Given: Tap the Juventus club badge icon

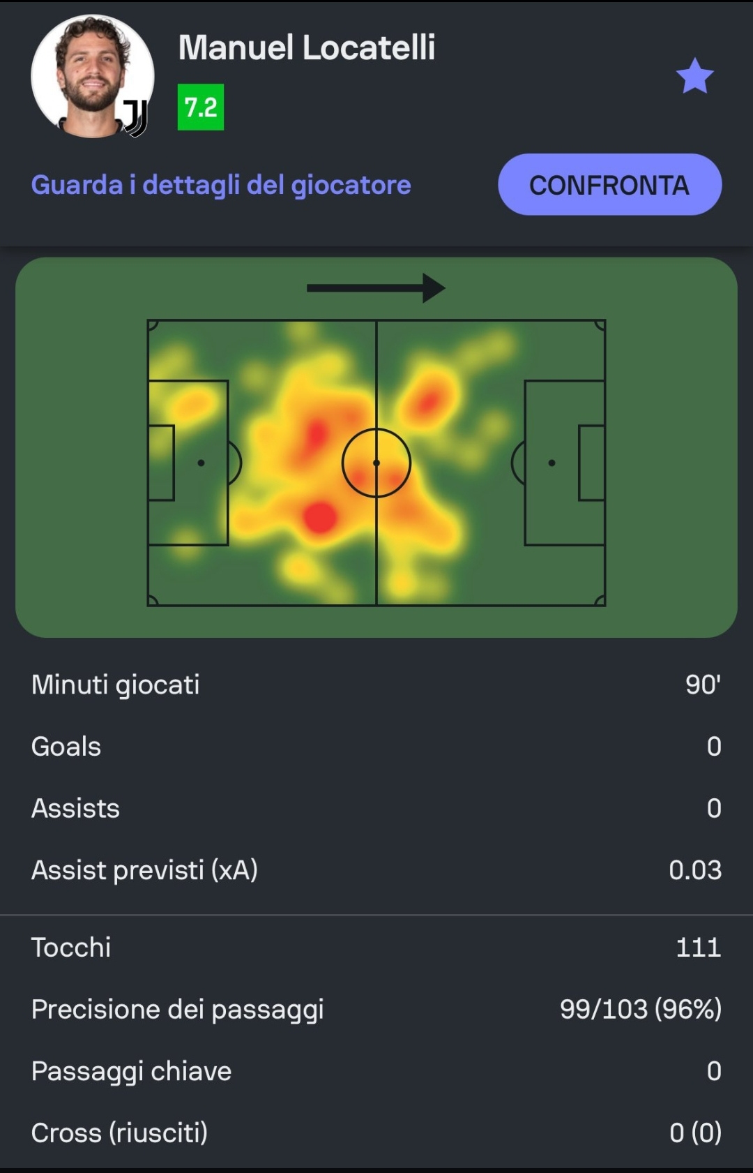Looking at the screenshot, I should [136, 117].
